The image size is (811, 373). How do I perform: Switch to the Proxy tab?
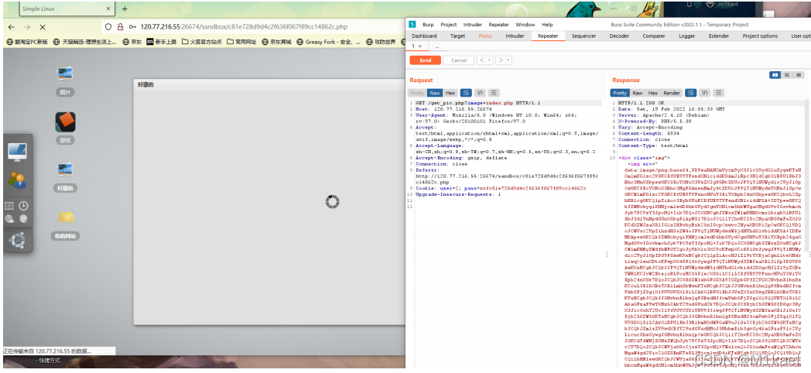485,36
